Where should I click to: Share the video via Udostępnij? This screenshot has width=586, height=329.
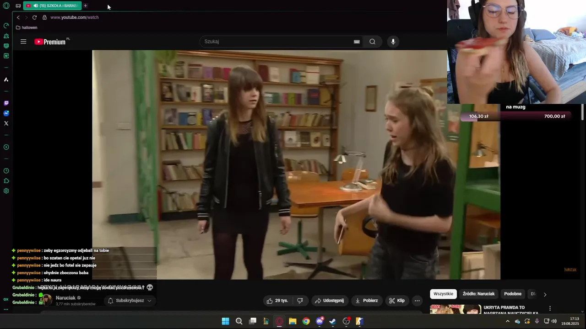[x=329, y=301]
